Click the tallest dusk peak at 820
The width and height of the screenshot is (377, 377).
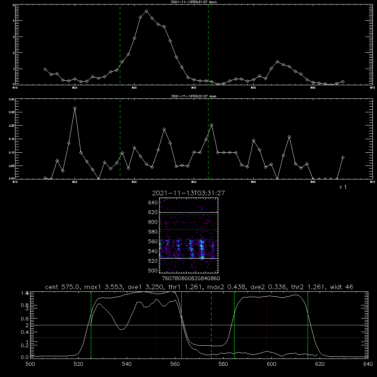[75, 108]
